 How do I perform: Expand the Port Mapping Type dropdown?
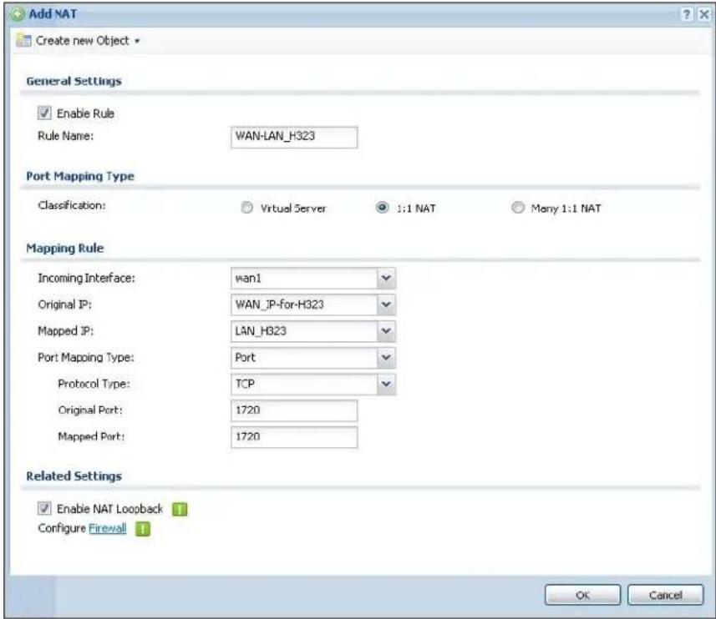[313, 357]
